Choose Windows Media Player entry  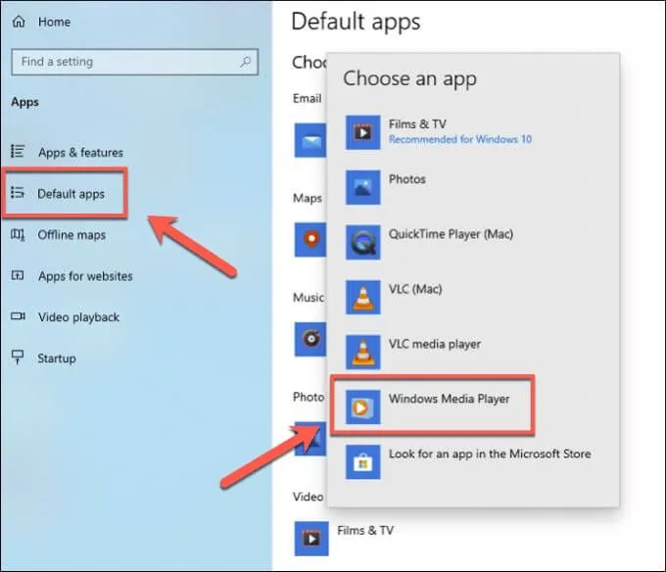449,399
